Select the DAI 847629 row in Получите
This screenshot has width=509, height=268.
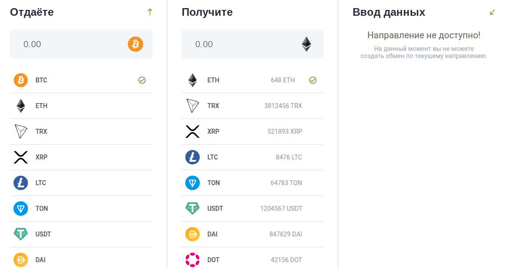(252, 234)
